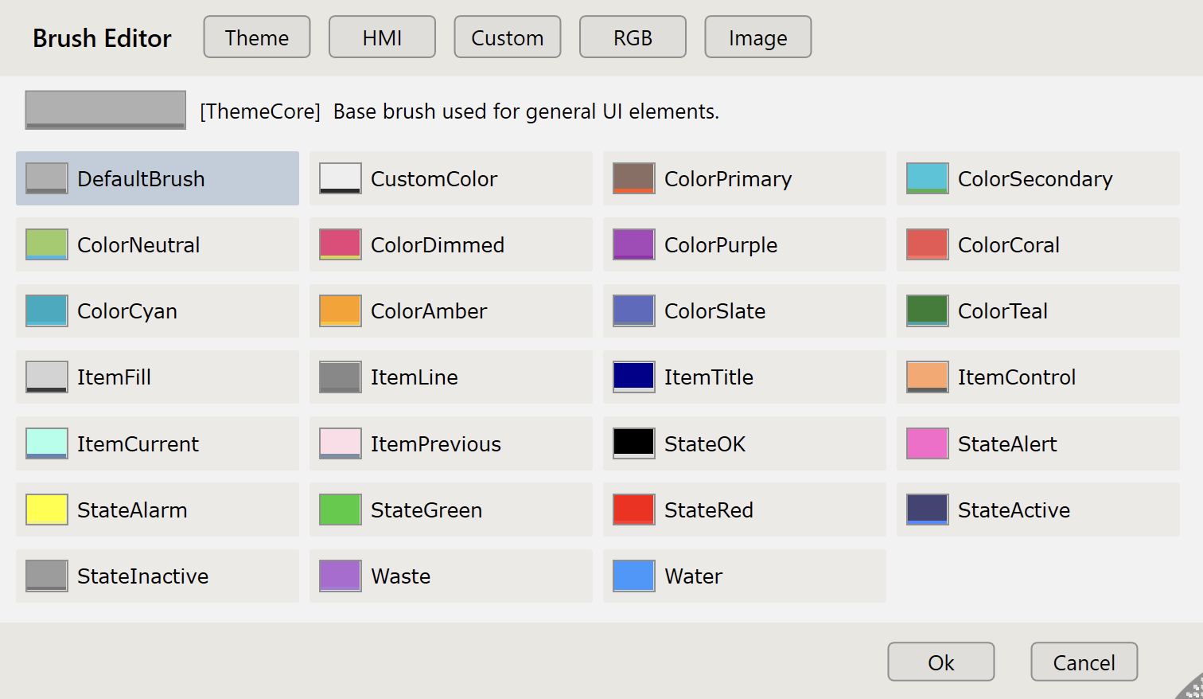Choose the ItemTitle dark blue swatch

pyautogui.click(x=633, y=377)
